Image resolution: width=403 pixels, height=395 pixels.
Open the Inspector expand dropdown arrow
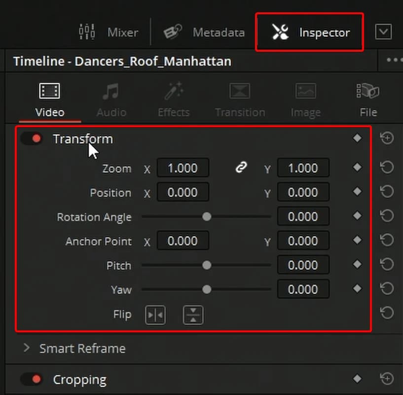point(384,32)
